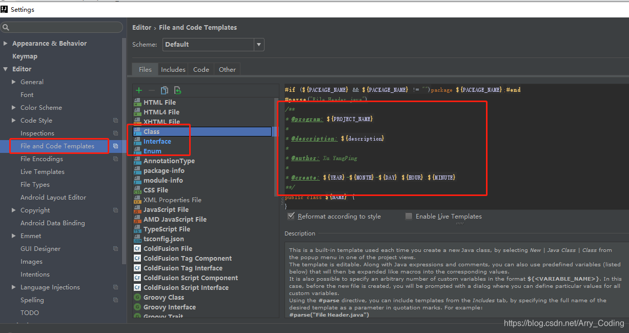This screenshot has width=629, height=333.
Task: Click the Editor breadcrumb link
Action: click(141, 28)
